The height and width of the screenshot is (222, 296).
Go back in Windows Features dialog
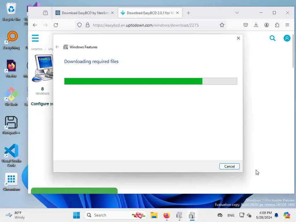click(x=57, y=47)
